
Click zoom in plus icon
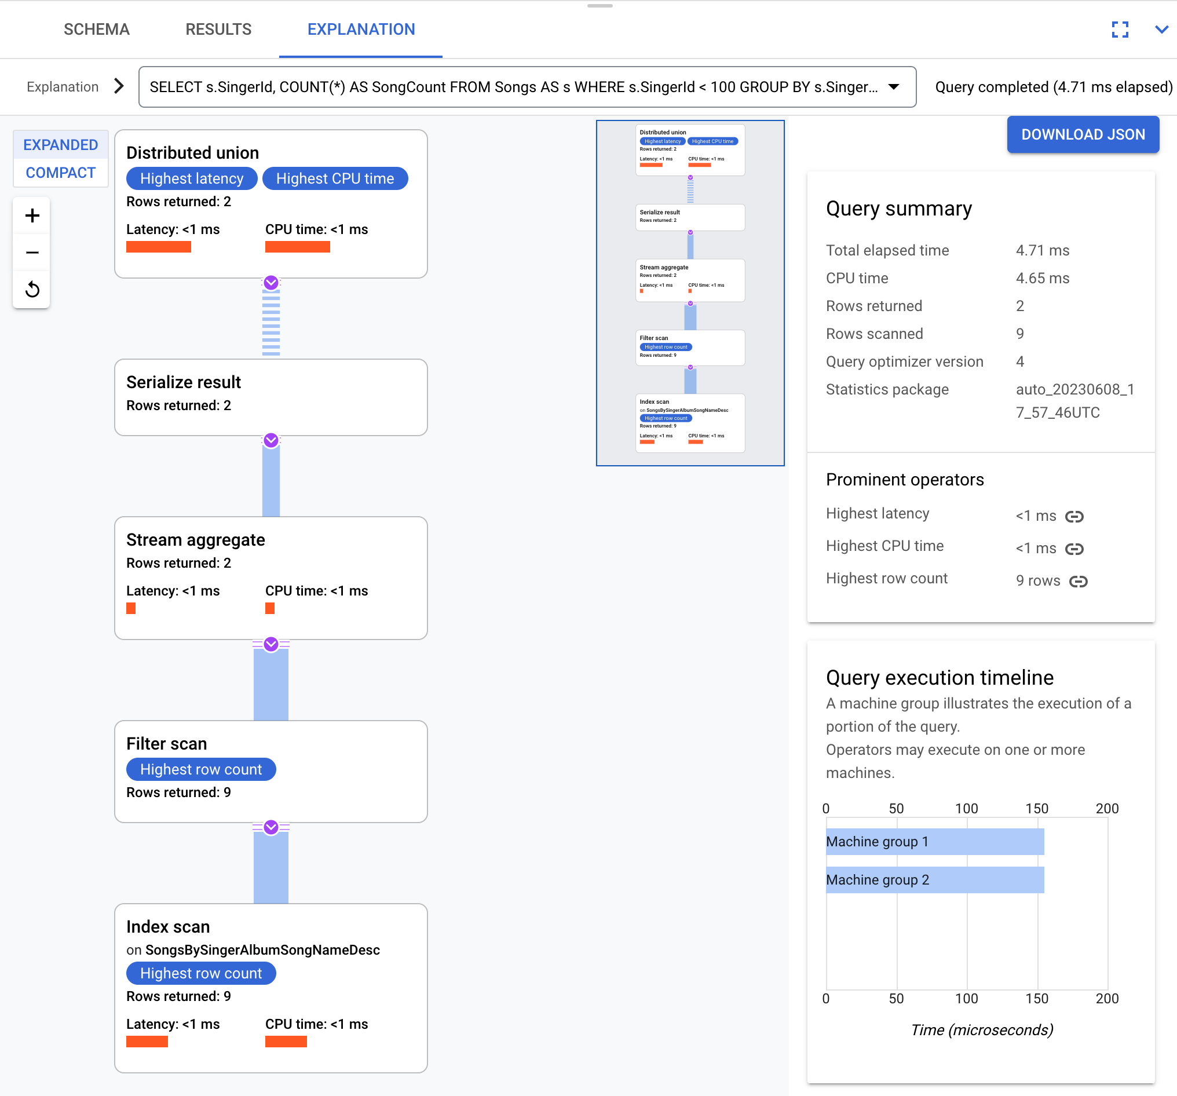[x=32, y=215]
